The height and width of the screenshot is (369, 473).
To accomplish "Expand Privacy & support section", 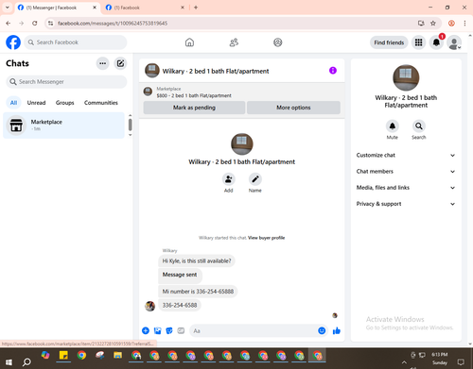I will tap(406, 204).
